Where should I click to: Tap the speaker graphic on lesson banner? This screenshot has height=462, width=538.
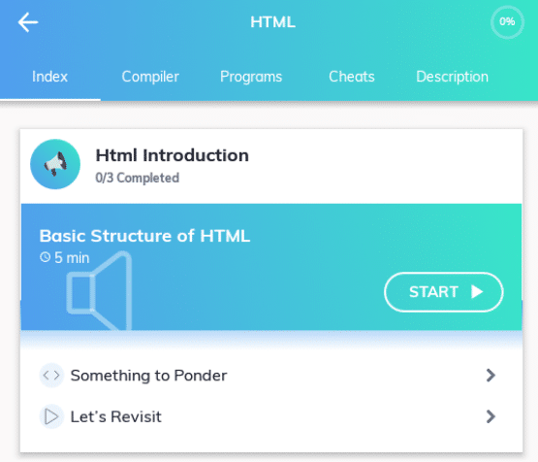click(100, 291)
